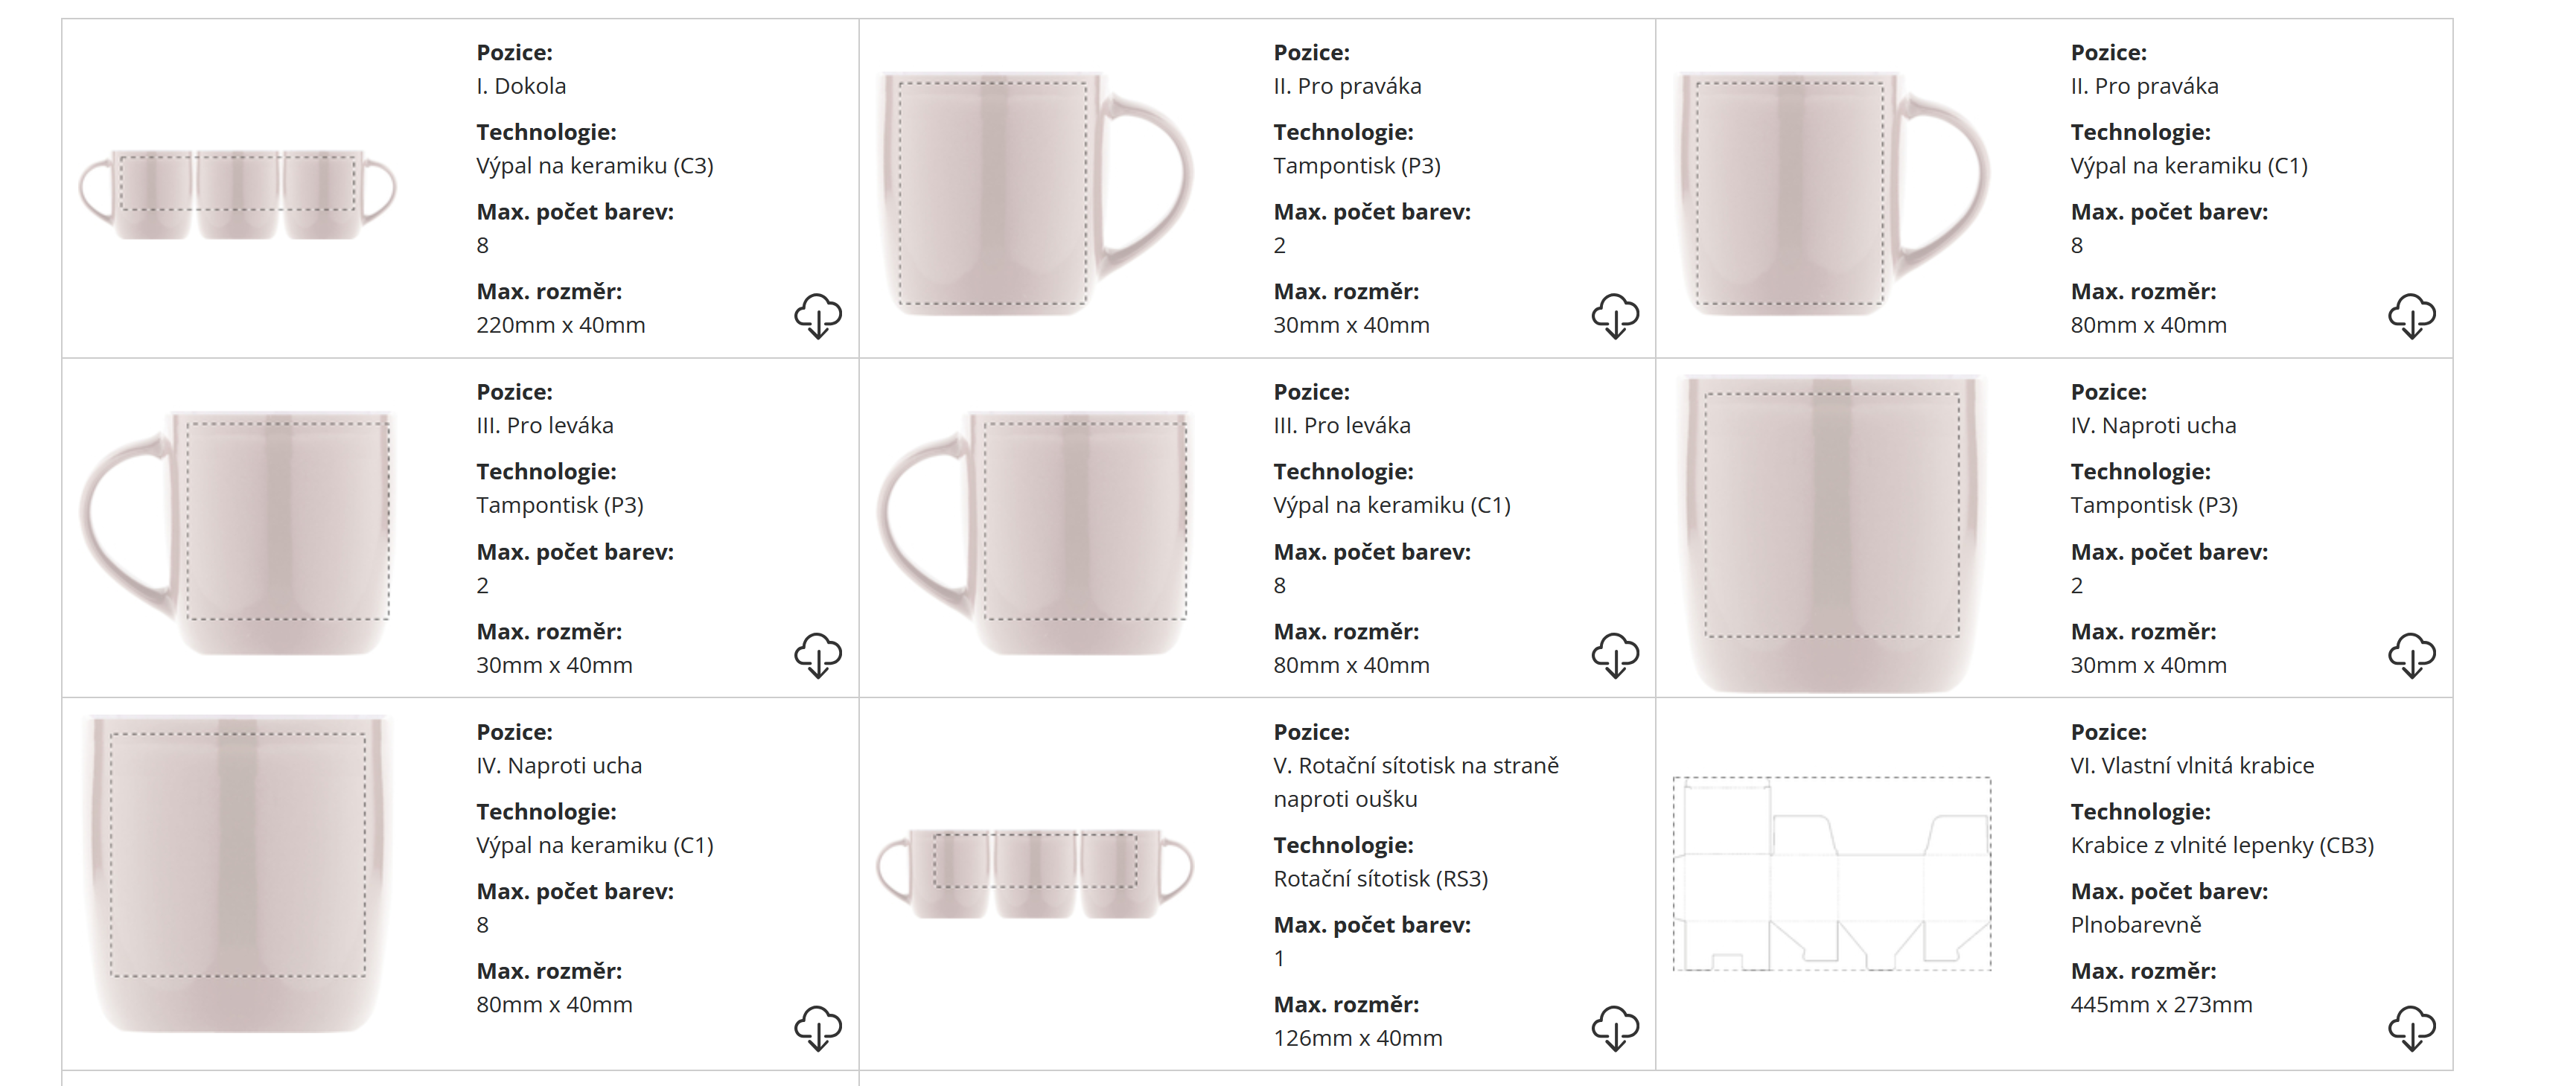The image size is (2576, 1086).
Task: Download template for Pro leváka Výpal (C1)
Action: point(1615,655)
